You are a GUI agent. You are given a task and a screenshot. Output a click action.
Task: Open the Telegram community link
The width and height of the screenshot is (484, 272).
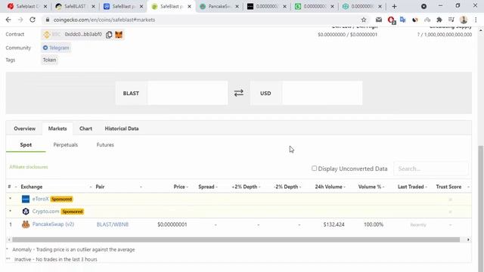click(x=56, y=48)
